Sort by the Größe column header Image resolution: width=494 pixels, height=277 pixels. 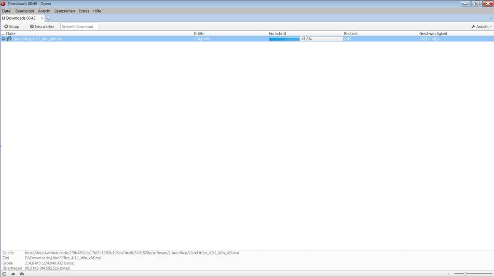(x=199, y=34)
